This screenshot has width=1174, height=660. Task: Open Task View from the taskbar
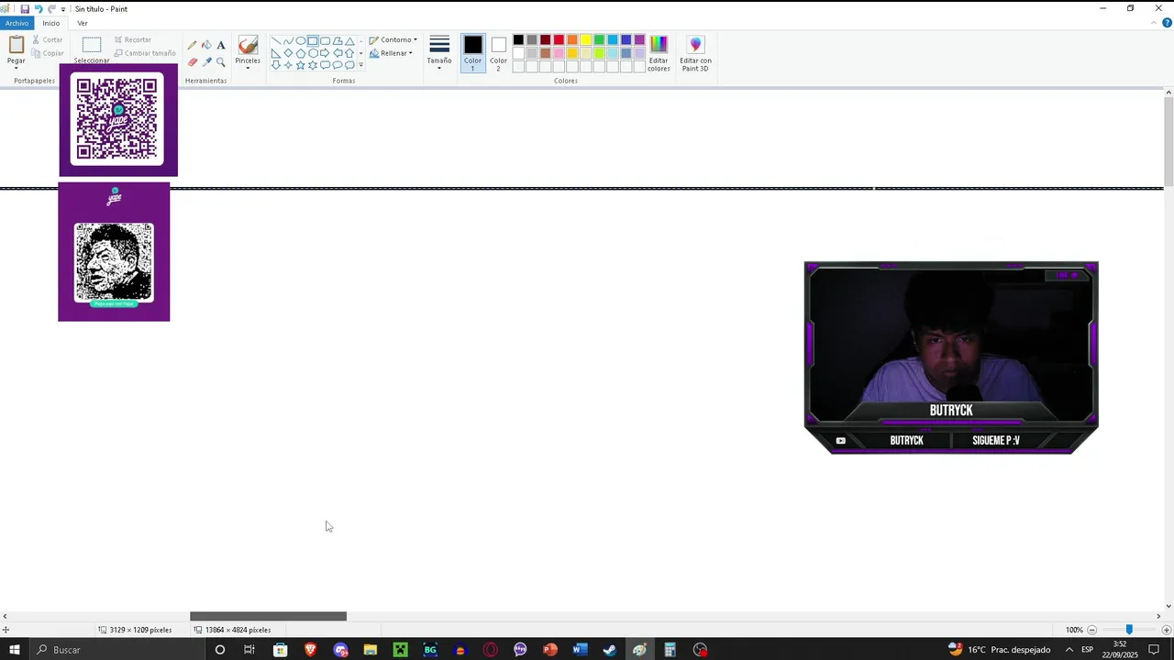(x=249, y=650)
